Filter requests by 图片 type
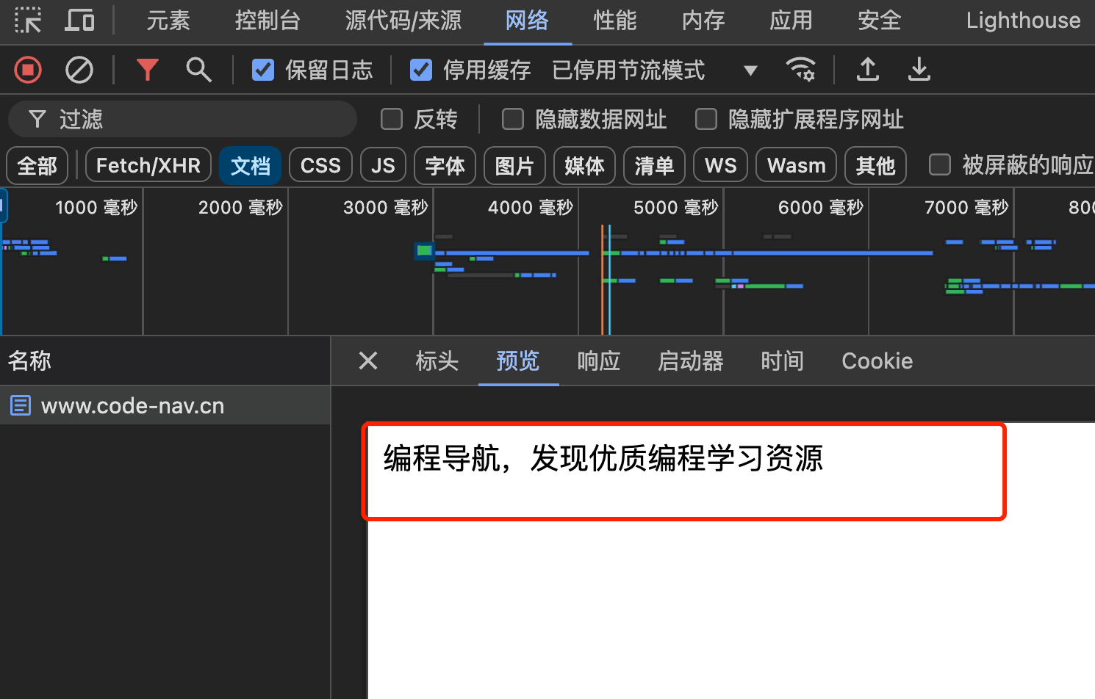The image size is (1095, 699). tap(514, 165)
